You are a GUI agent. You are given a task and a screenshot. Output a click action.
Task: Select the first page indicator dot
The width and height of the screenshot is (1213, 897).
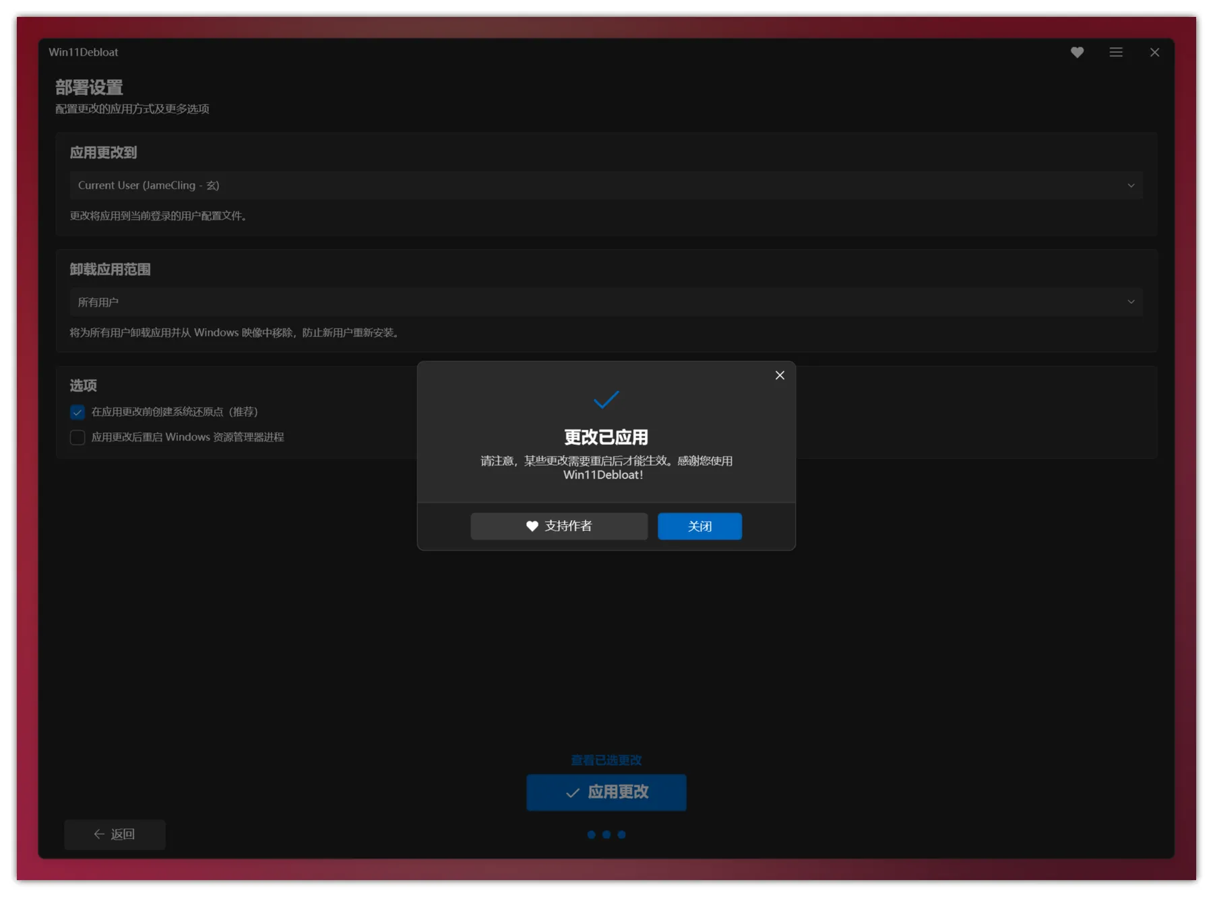591,834
